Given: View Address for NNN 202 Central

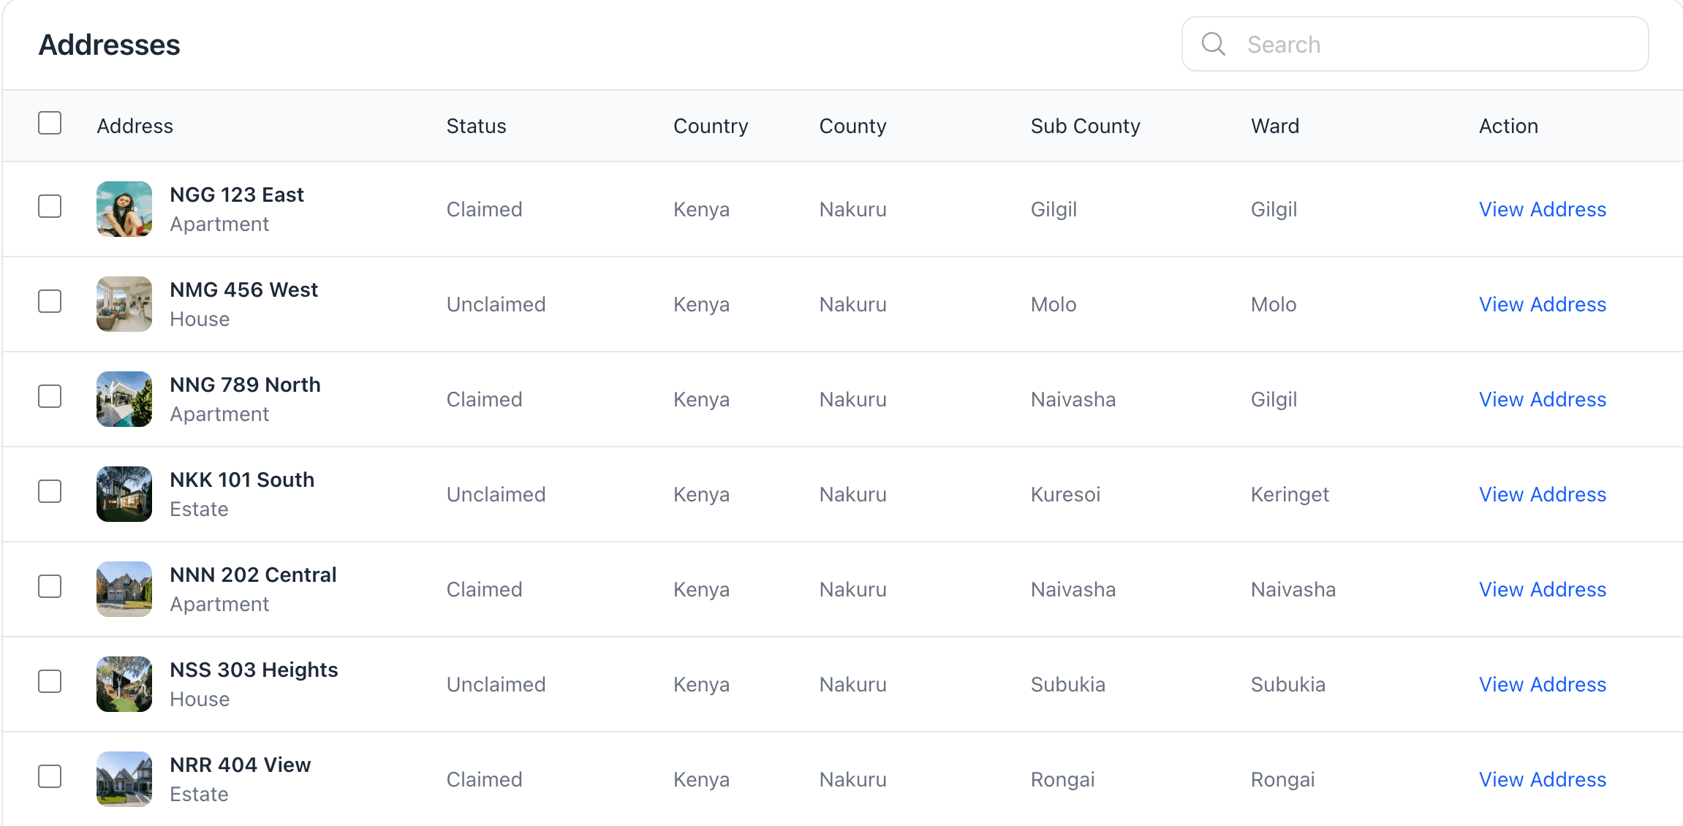Looking at the screenshot, I should [1543, 590].
